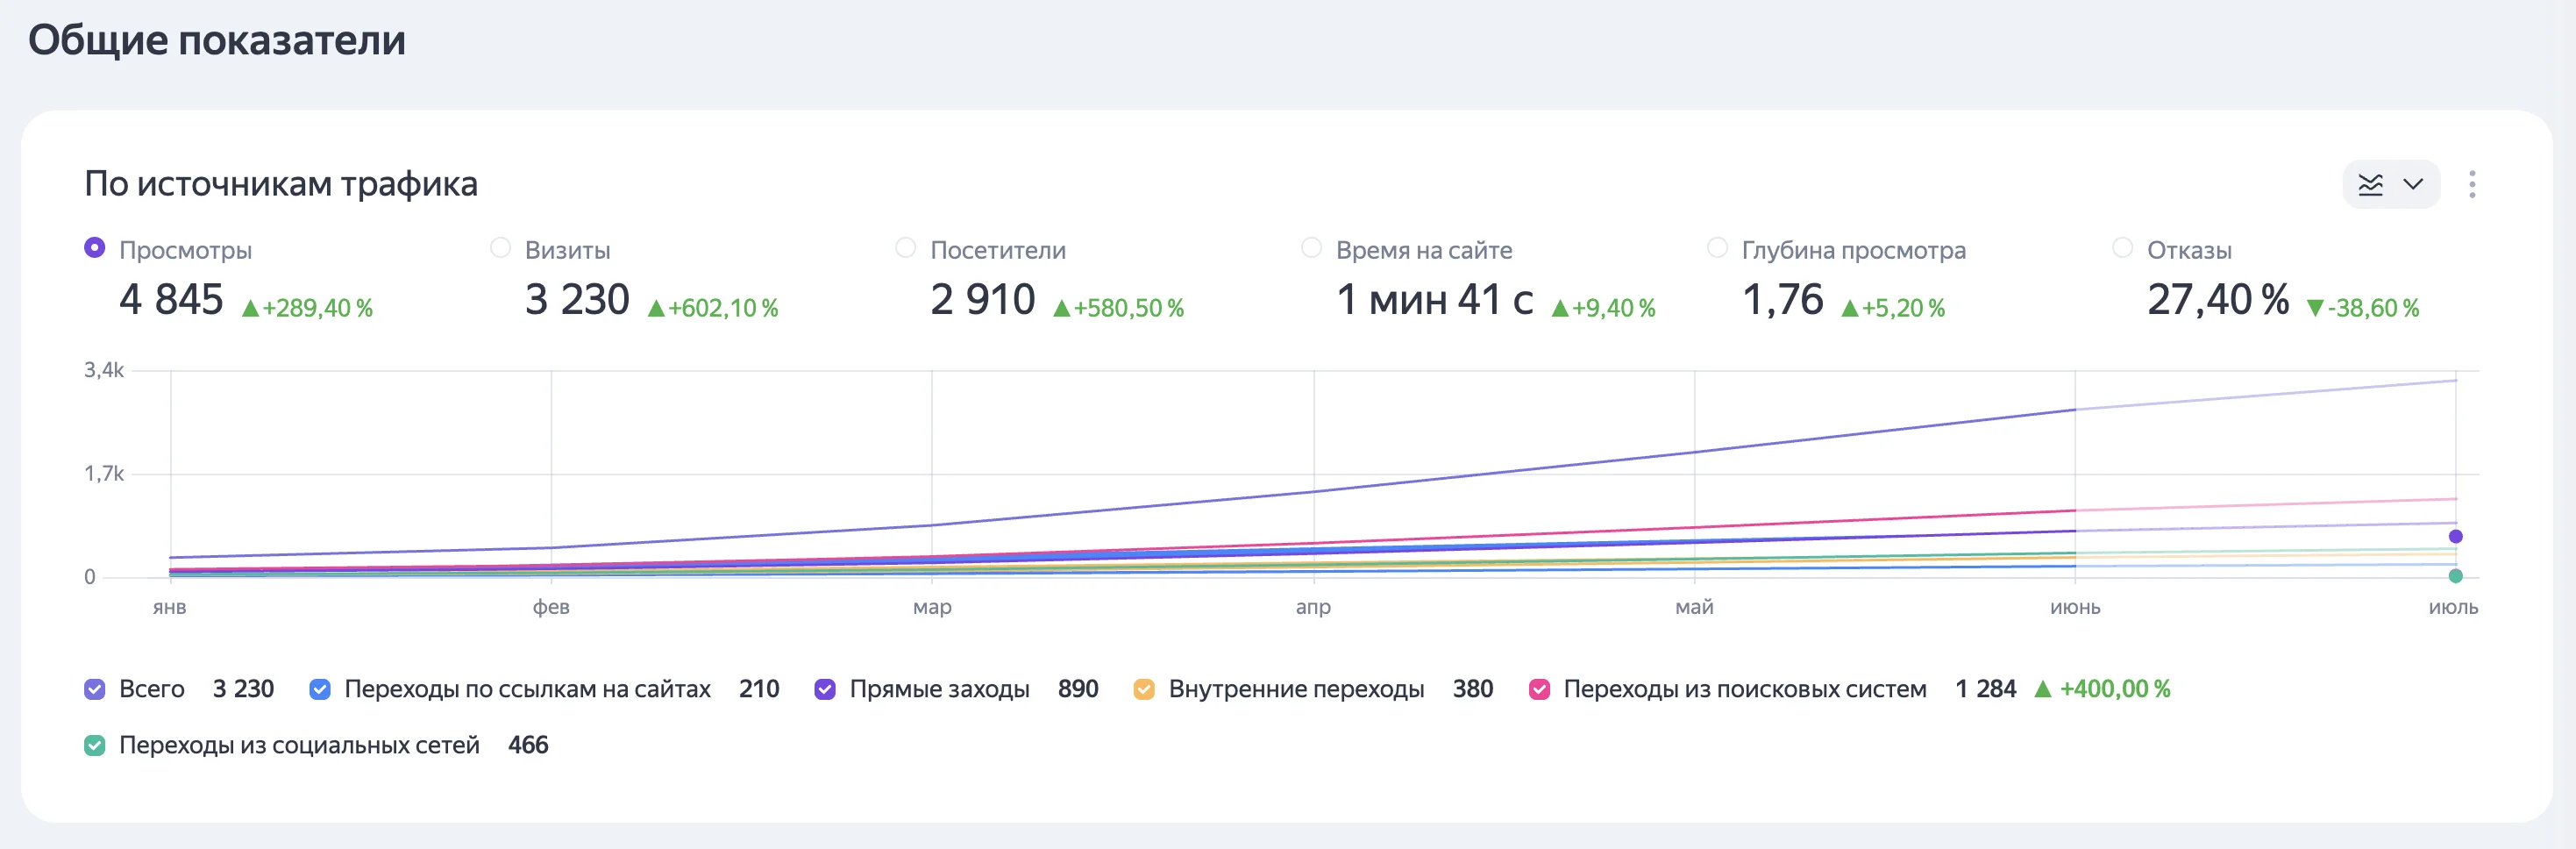Toggle Переходы по ссылкам на сайтах checkbox
The height and width of the screenshot is (849, 2576).
(320, 689)
